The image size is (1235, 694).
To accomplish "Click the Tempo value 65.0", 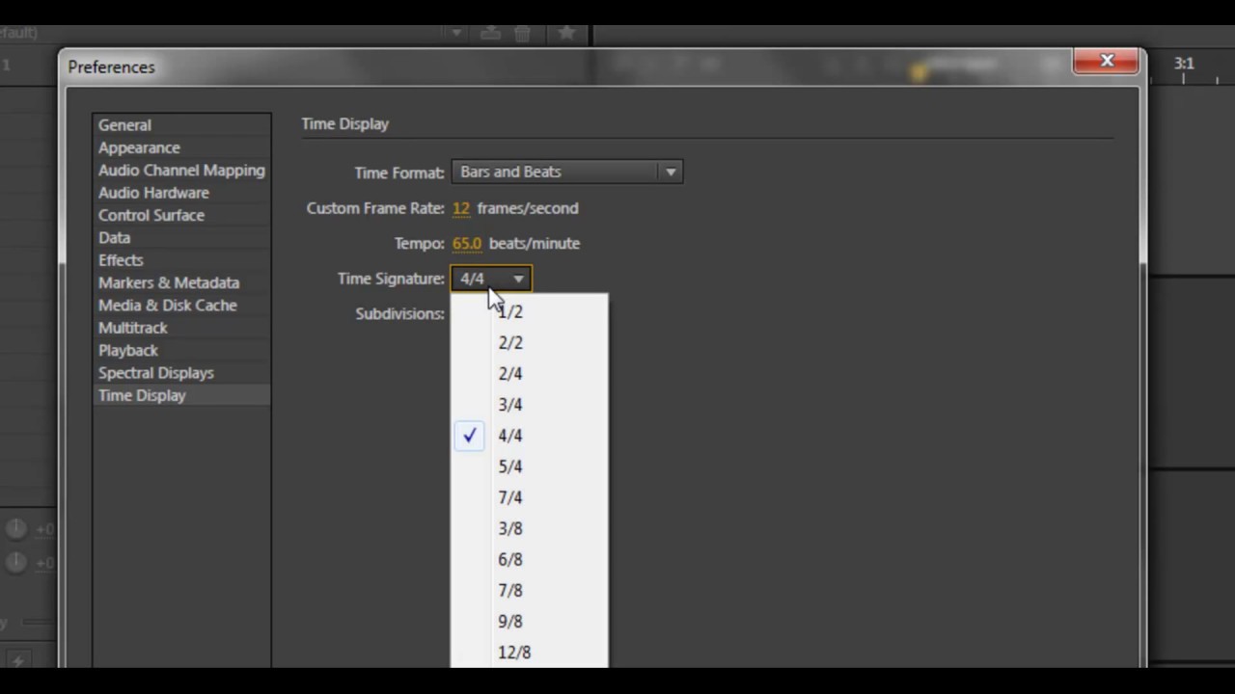I will pos(467,244).
